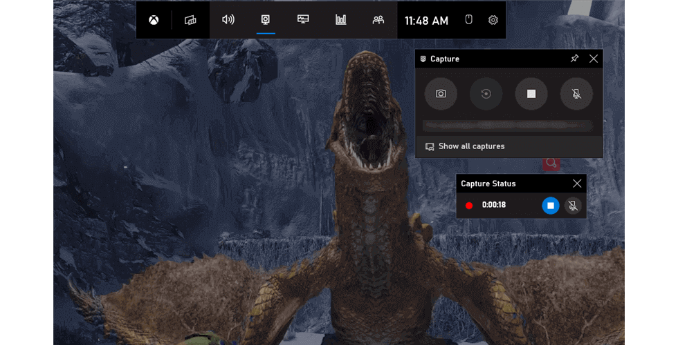
Task: Click the red magnifier icon
Action: [551, 164]
